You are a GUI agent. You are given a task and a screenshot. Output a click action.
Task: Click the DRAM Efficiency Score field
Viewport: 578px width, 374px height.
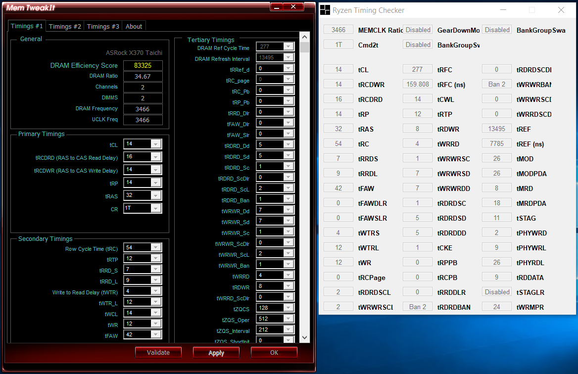coord(143,66)
